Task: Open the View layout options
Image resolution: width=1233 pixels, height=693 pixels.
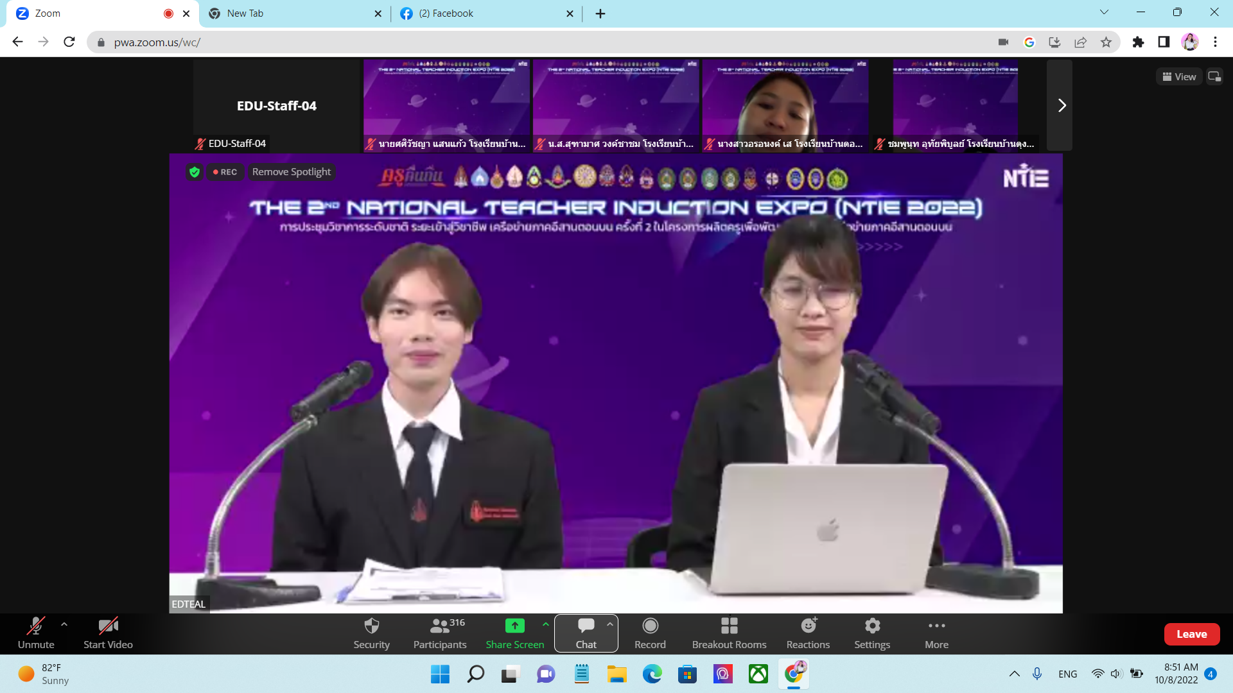Action: [1179, 77]
